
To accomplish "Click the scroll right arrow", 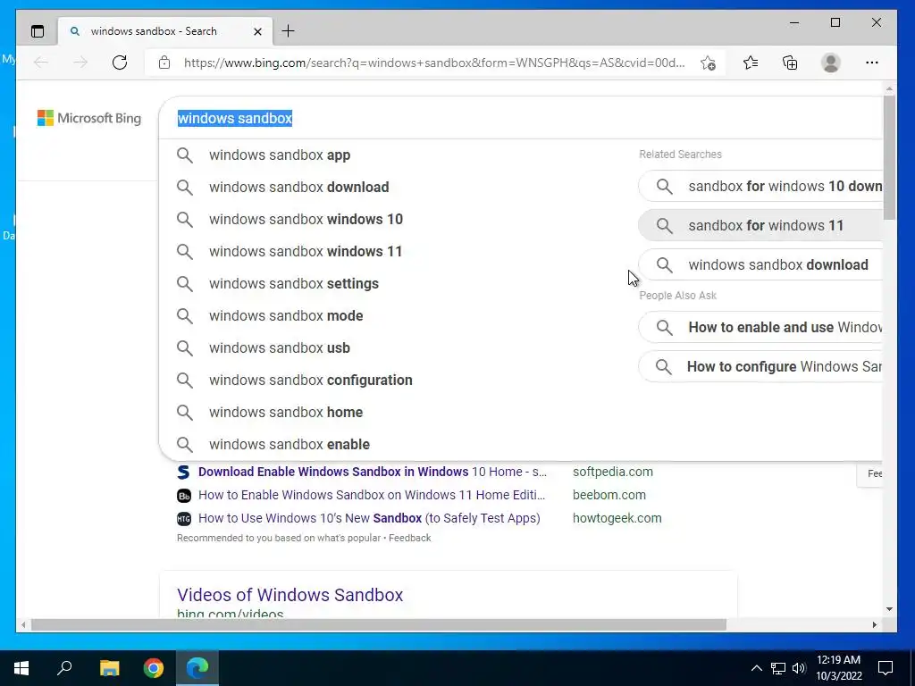I will [x=874, y=624].
